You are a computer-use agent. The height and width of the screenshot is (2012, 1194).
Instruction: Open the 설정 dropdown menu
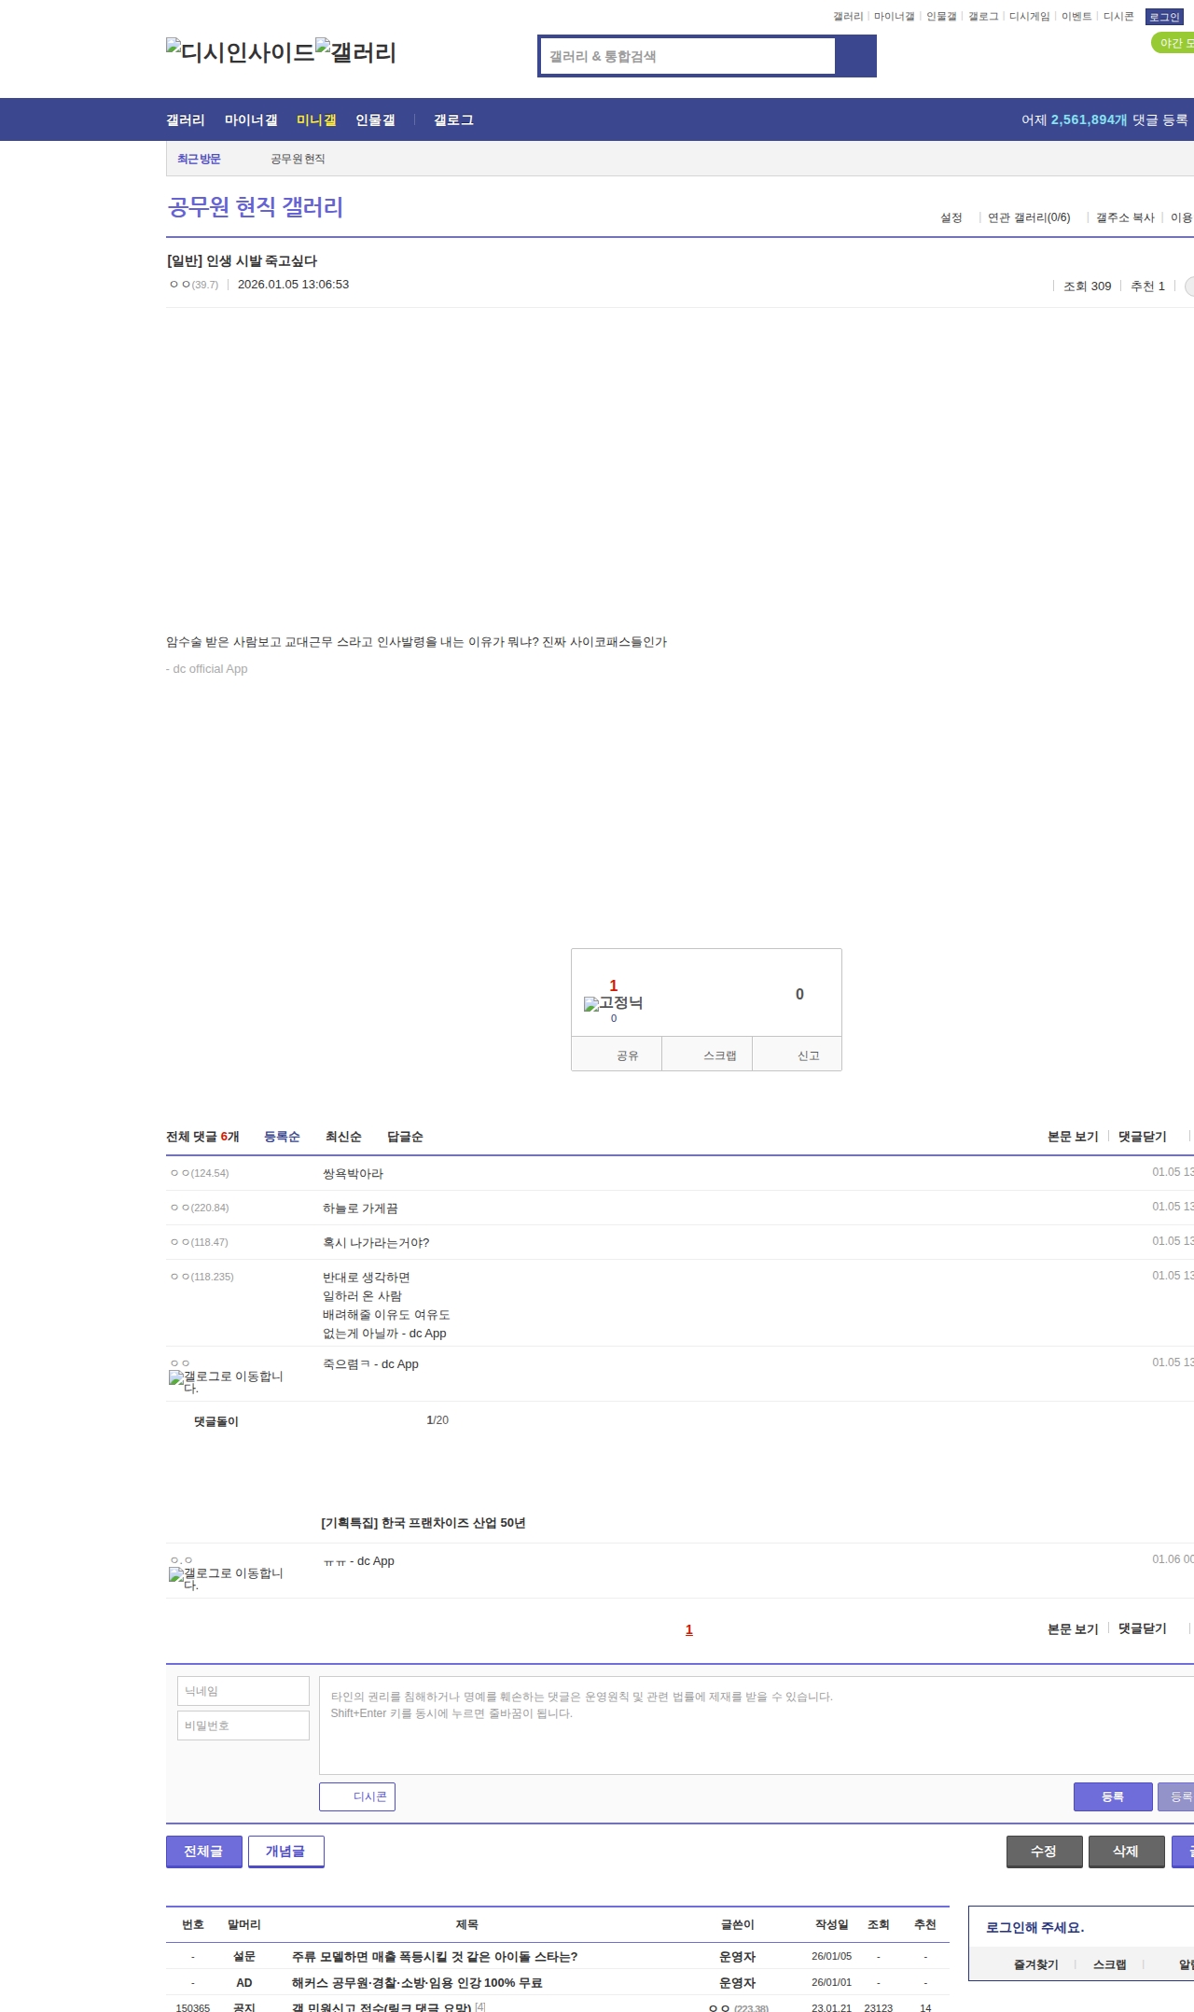(x=951, y=217)
